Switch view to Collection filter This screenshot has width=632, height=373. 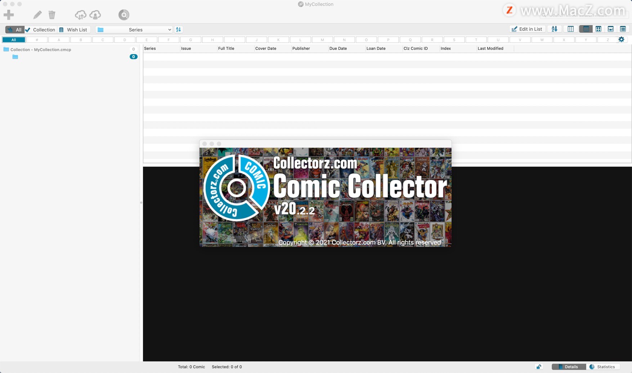40,30
